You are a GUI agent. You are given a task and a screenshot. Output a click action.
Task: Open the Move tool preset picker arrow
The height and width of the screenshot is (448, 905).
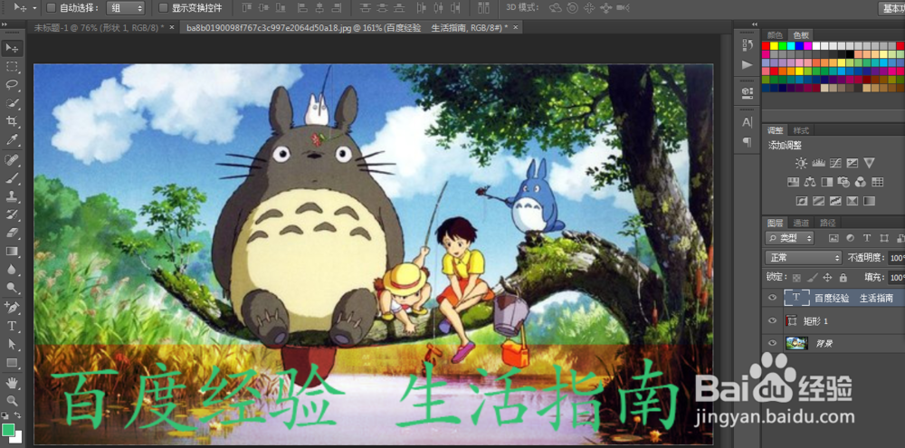coord(34,8)
